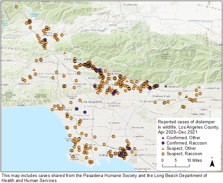Click the Ontario label
This screenshot has height=183, width=223.
point(216,100)
